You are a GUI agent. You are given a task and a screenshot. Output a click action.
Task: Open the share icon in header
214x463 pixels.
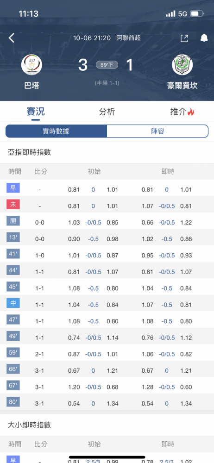click(x=184, y=38)
